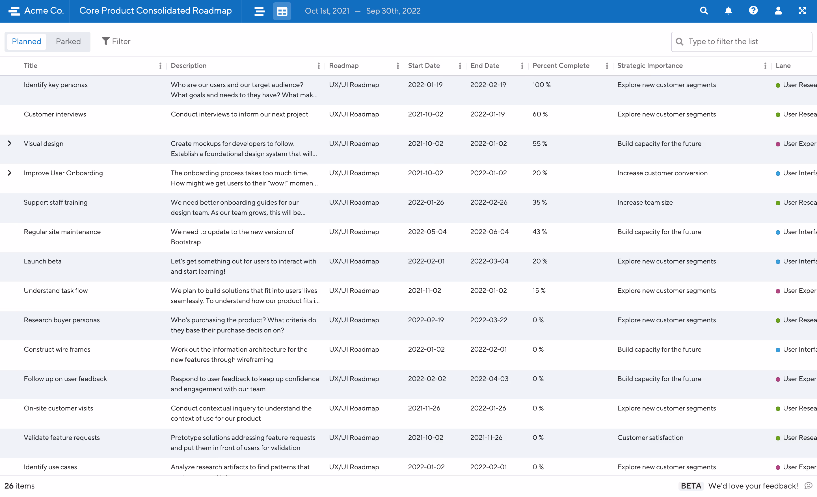The image size is (817, 497).
Task: Click the Filter funnel icon
Action: 105,41
